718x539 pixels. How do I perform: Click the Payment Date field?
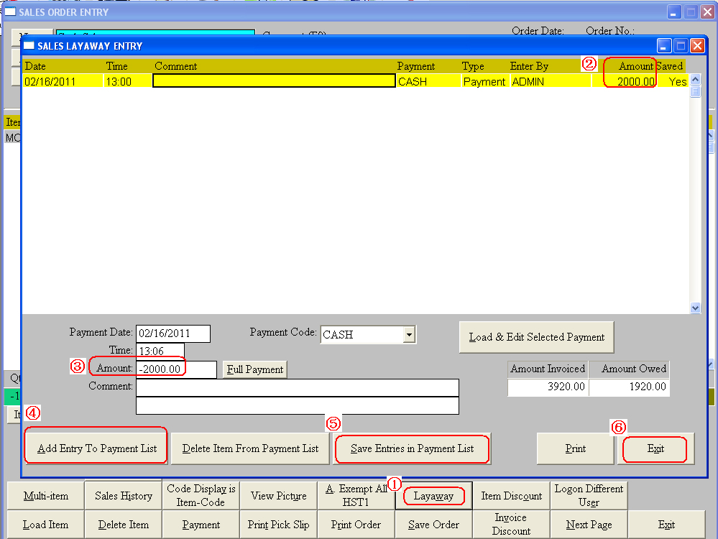point(172,334)
